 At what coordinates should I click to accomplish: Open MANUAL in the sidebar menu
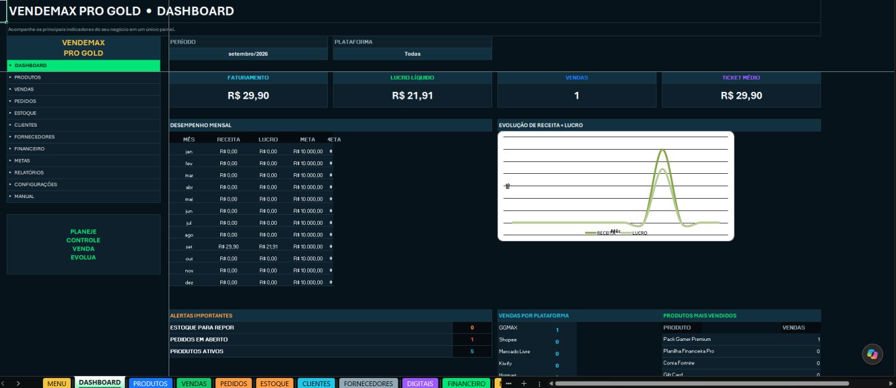83,196
